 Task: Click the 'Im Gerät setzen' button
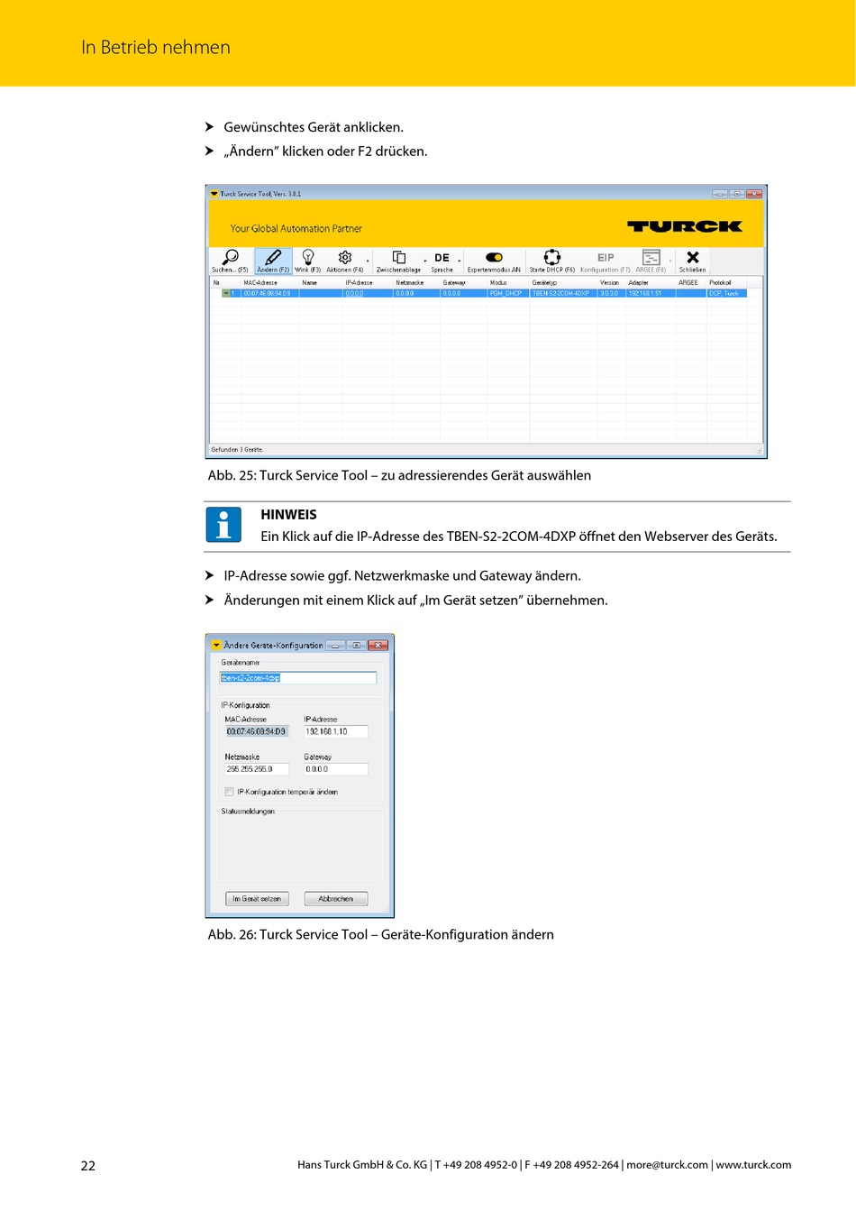coord(257,899)
